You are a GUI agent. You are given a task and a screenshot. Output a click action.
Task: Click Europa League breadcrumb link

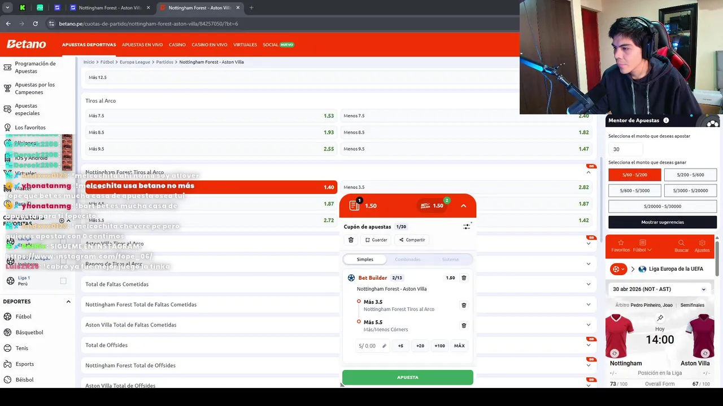coord(135,62)
